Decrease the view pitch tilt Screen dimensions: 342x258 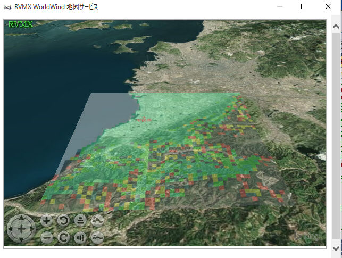point(80,237)
